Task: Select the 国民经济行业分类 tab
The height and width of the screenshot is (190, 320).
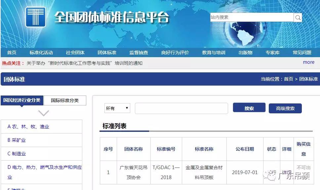Action: (x=22, y=100)
